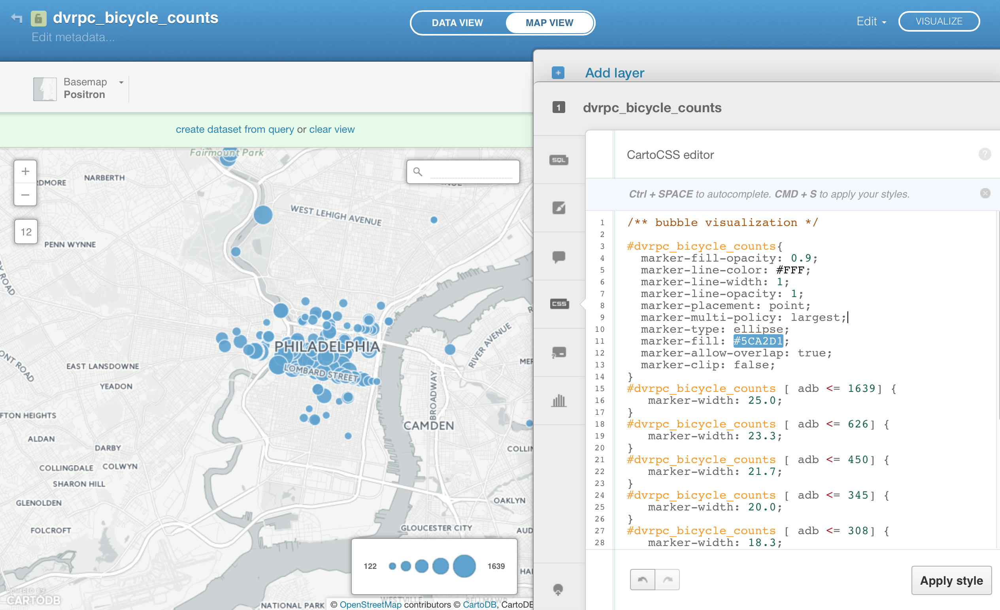Click the undo arrow in editor
This screenshot has height=610, width=1000.
click(642, 580)
